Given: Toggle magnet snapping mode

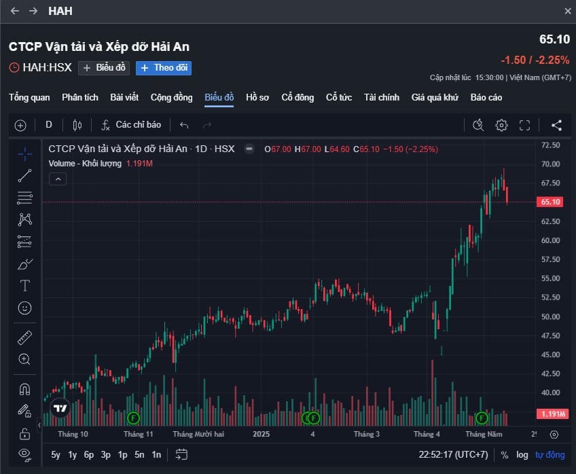Looking at the screenshot, I should point(24,389).
